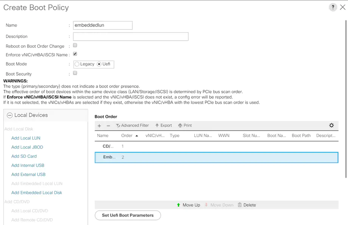The height and width of the screenshot is (225, 348).
Task: Click Set Uefi Boot Parameters button
Action: click(x=127, y=215)
